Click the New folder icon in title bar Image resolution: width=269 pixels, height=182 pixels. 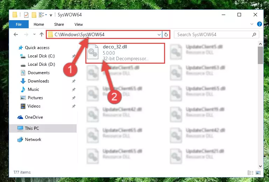[x=34, y=15]
